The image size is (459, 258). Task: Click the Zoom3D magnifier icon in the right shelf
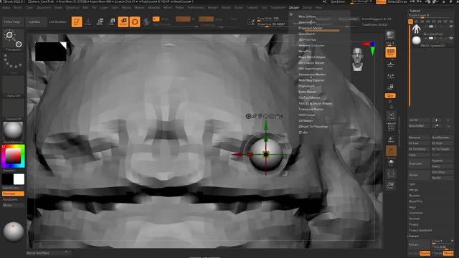(390, 185)
